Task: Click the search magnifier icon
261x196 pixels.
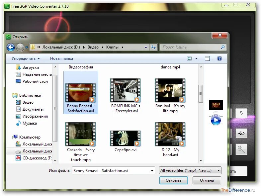Action: coord(222,47)
